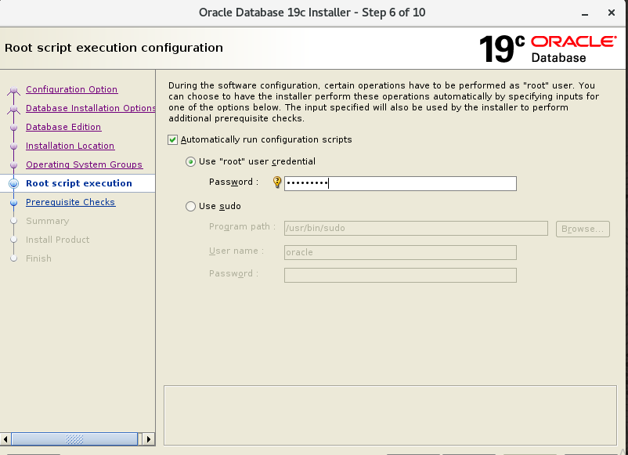Open Operating System Groups step
This screenshot has width=628, height=455.
[84, 164]
